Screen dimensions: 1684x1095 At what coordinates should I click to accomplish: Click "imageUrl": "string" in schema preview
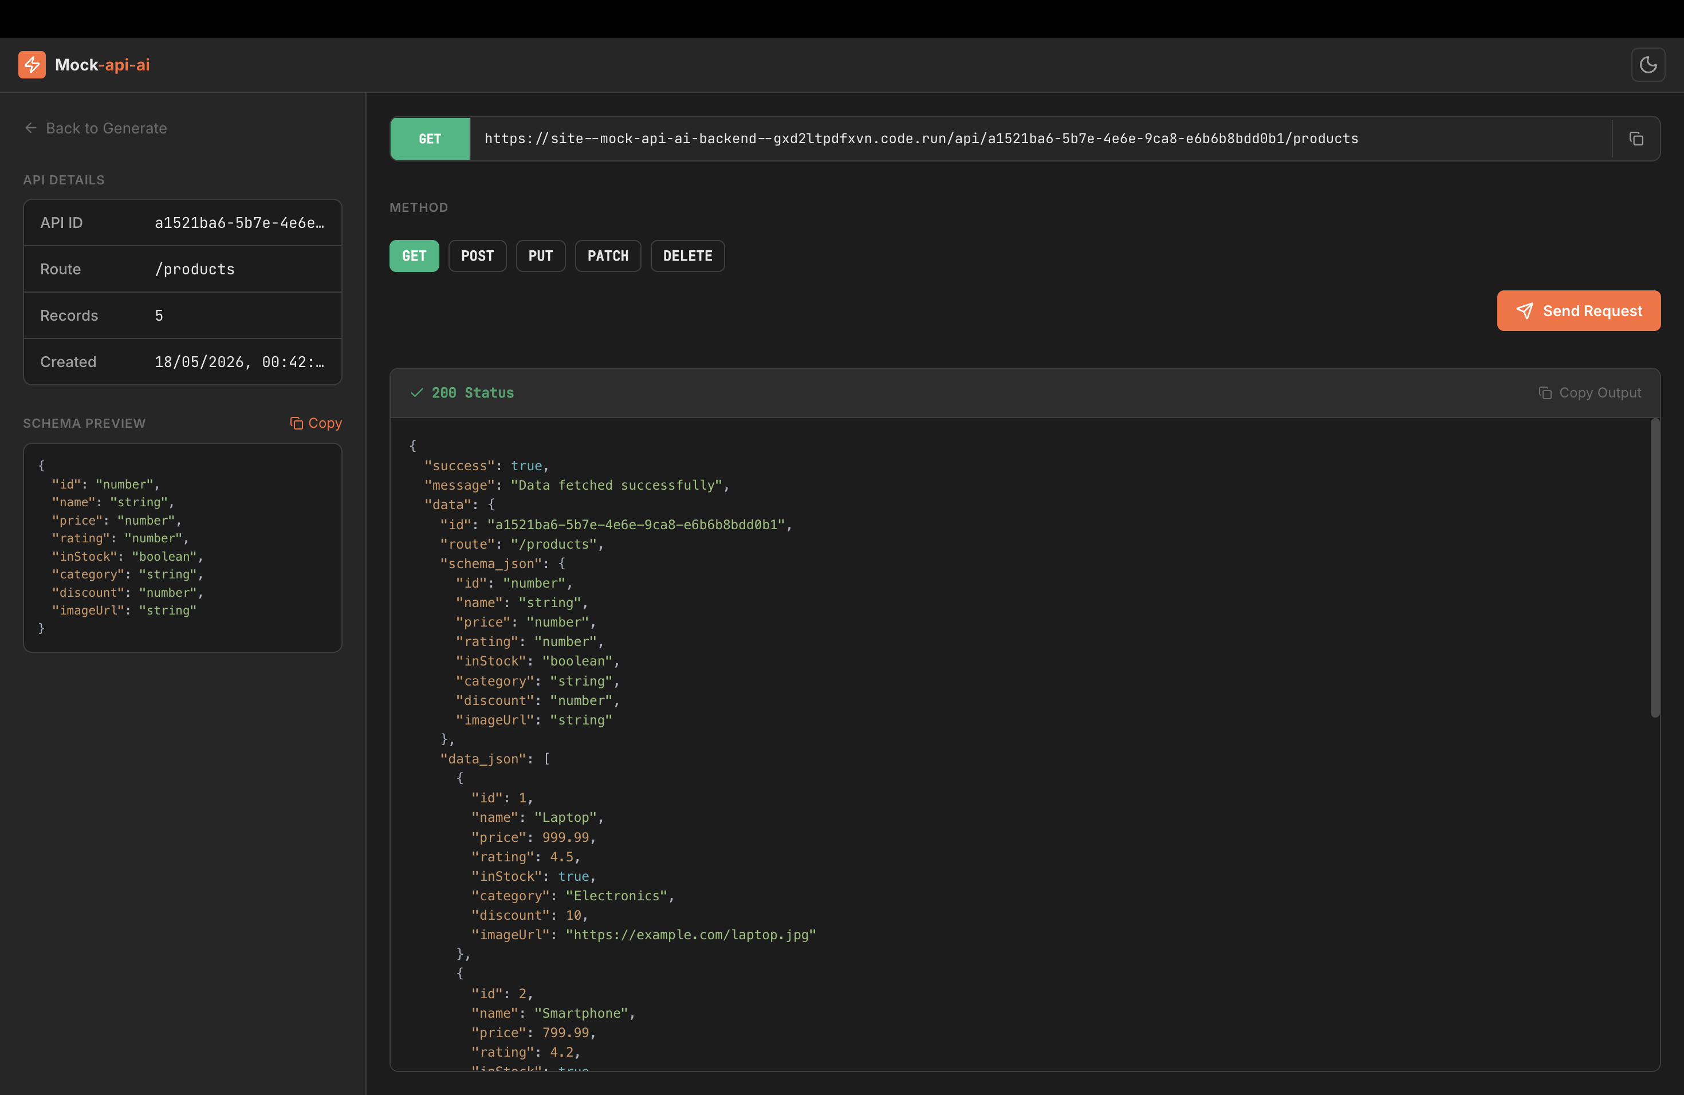pos(124,610)
